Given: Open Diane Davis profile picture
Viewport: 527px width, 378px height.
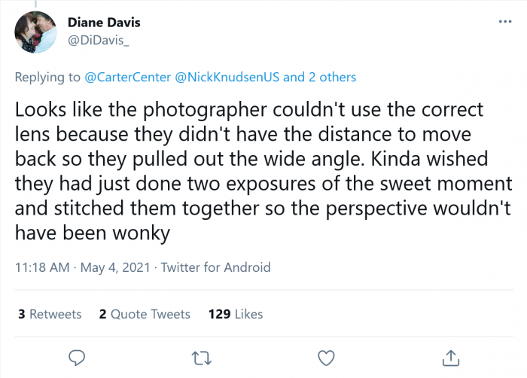Looking at the screenshot, I should tap(35, 32).
